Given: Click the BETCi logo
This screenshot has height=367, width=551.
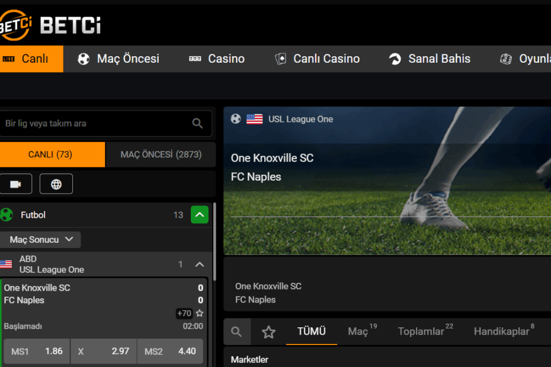Looking at the screenshot, I should 50,25.
